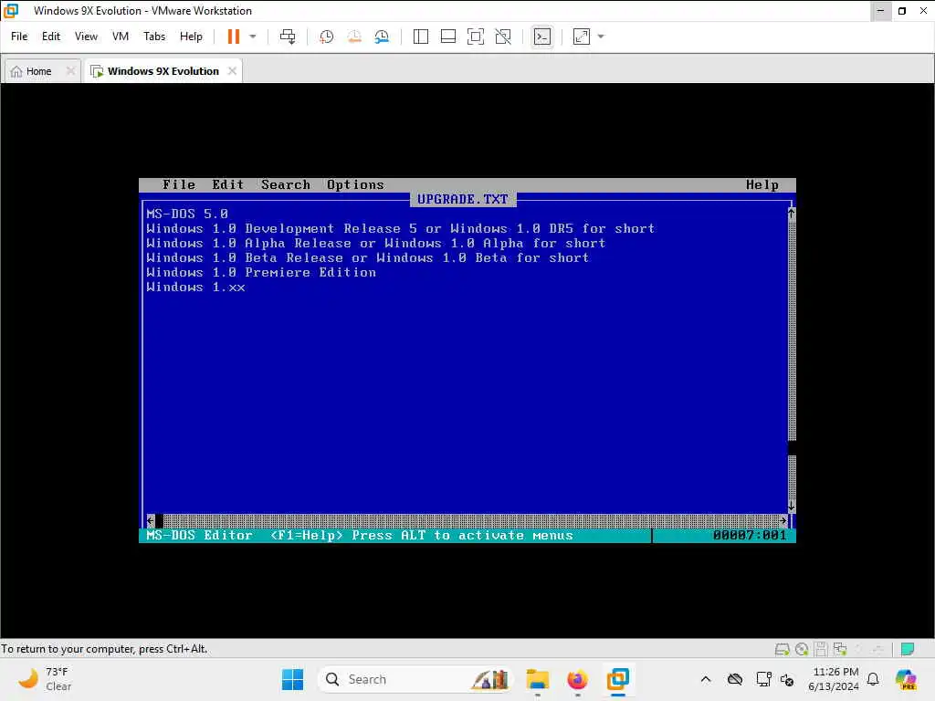Screen dimensions: 935x701
Task: Click the 'Windows 1.0 Development Release 5' line
Action: (400, 228)
